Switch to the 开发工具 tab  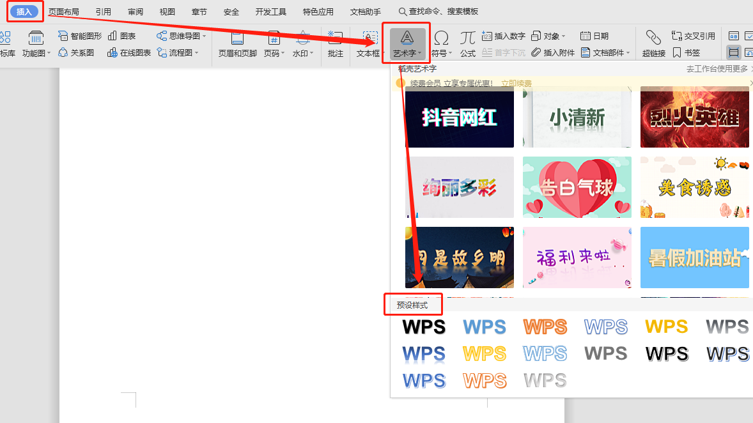point(271,12)
